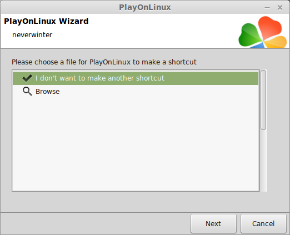This screenshot has height=235, width=290.
Task: Click the PlayOnLinux clover logo
Action: pos(263,32)
